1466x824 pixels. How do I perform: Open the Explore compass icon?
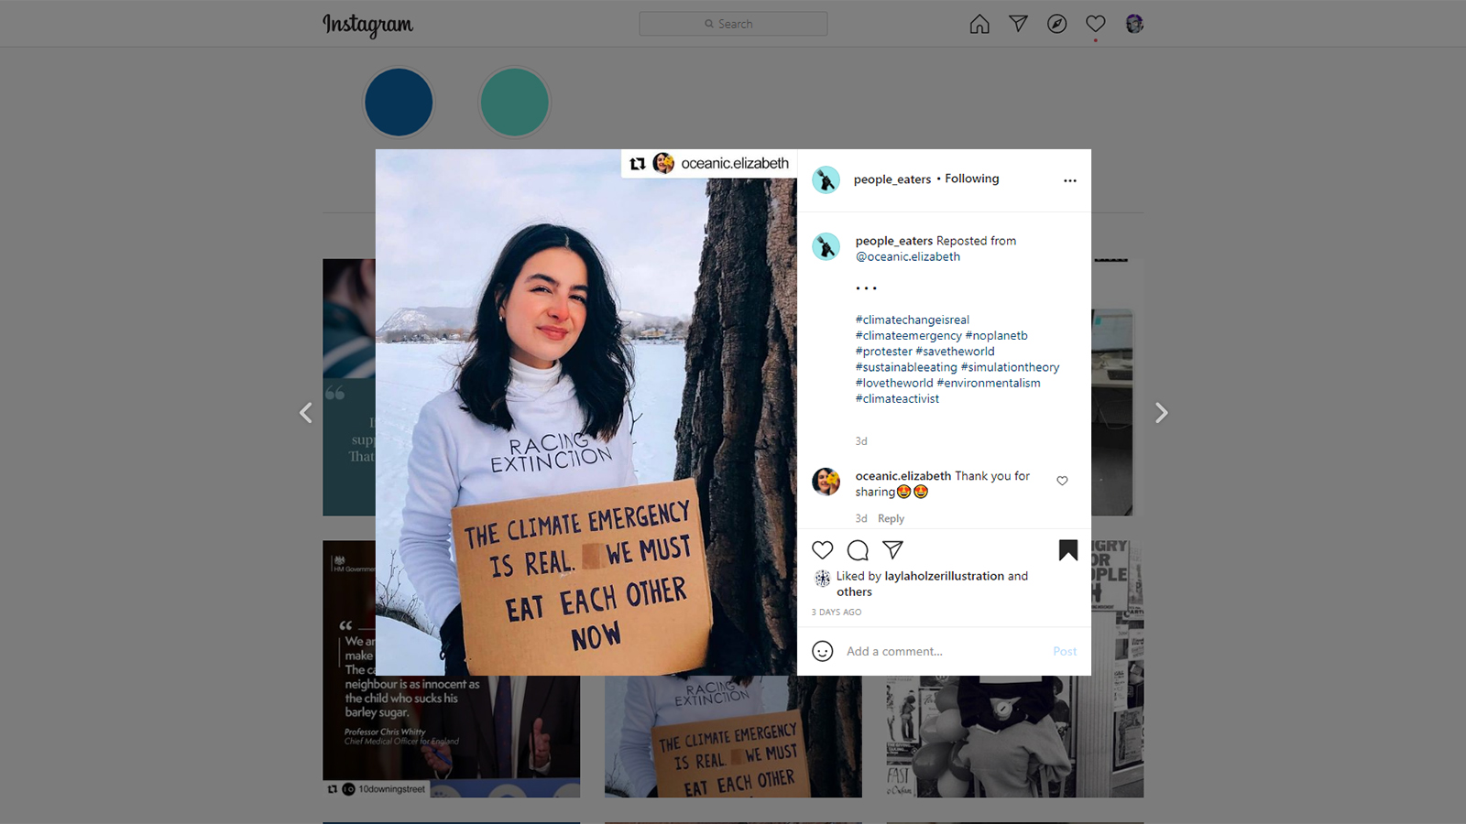click(1056, 24)
